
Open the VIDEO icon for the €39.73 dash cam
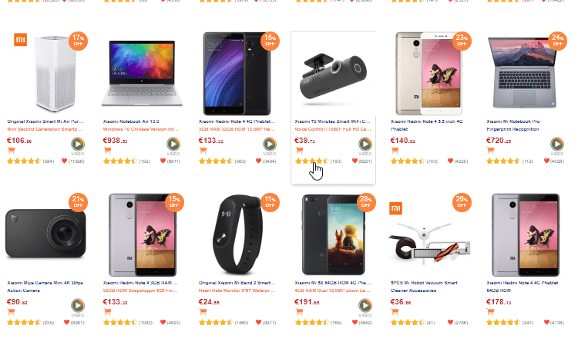click(365, 144)
